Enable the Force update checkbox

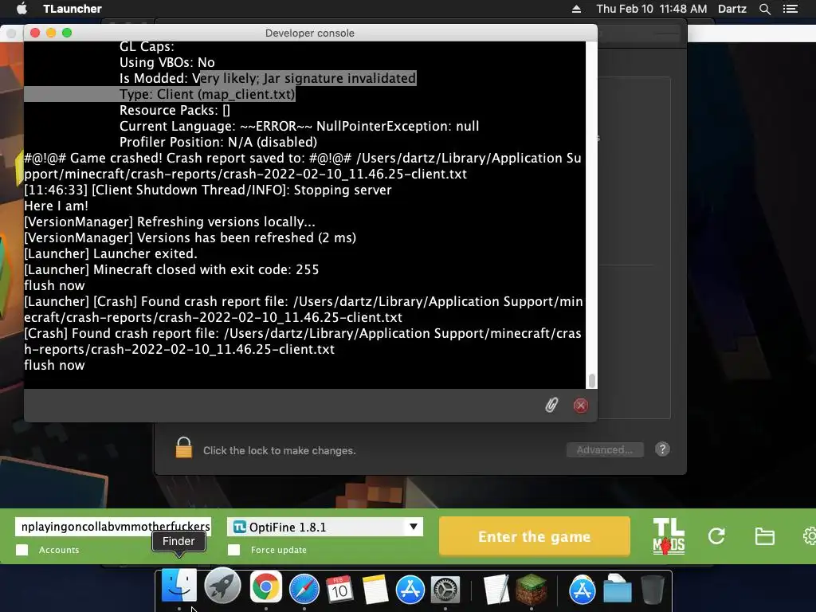[x=233, y=550]
